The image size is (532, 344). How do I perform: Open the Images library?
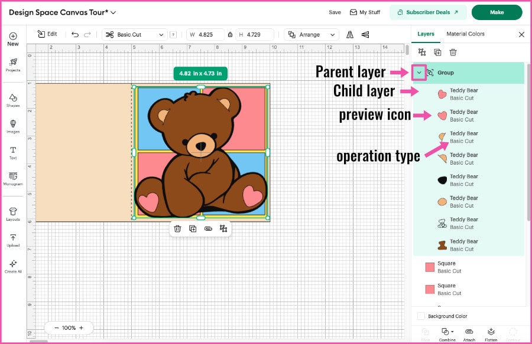[x=13, y=127]
